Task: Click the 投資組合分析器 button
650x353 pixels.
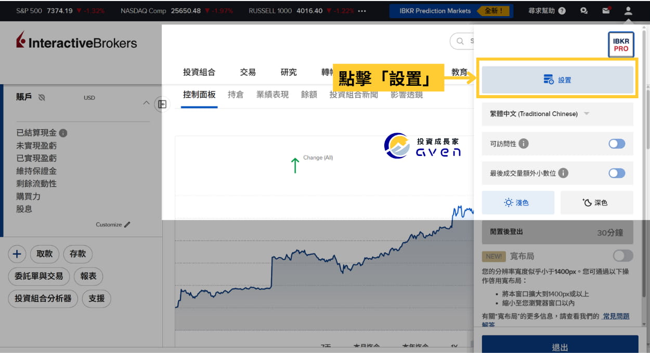Action: click(43, 298)
